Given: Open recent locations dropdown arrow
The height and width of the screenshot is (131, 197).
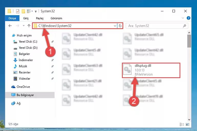Looking at the screenshot, I should coord(24,26).
